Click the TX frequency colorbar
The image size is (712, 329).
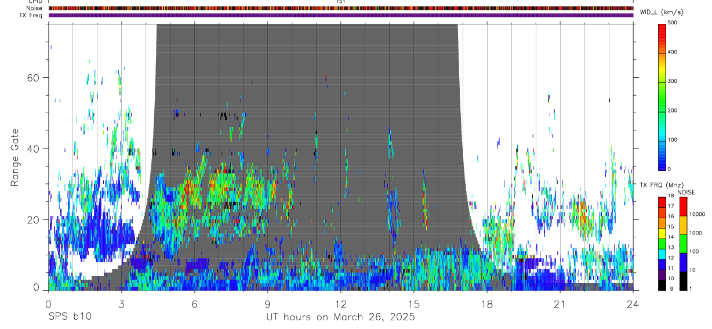pyautogui.click(x=662, y=244)
